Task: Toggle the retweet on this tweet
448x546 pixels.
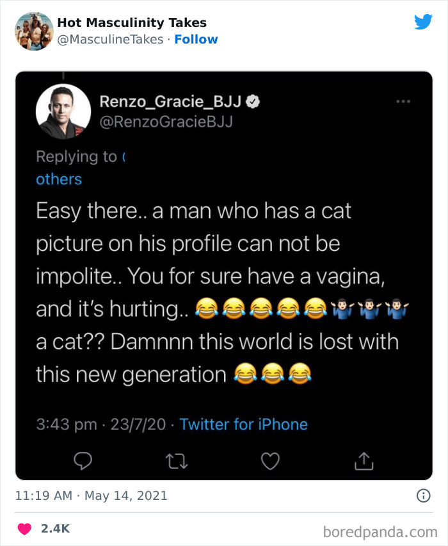Action: click(176, 461)
